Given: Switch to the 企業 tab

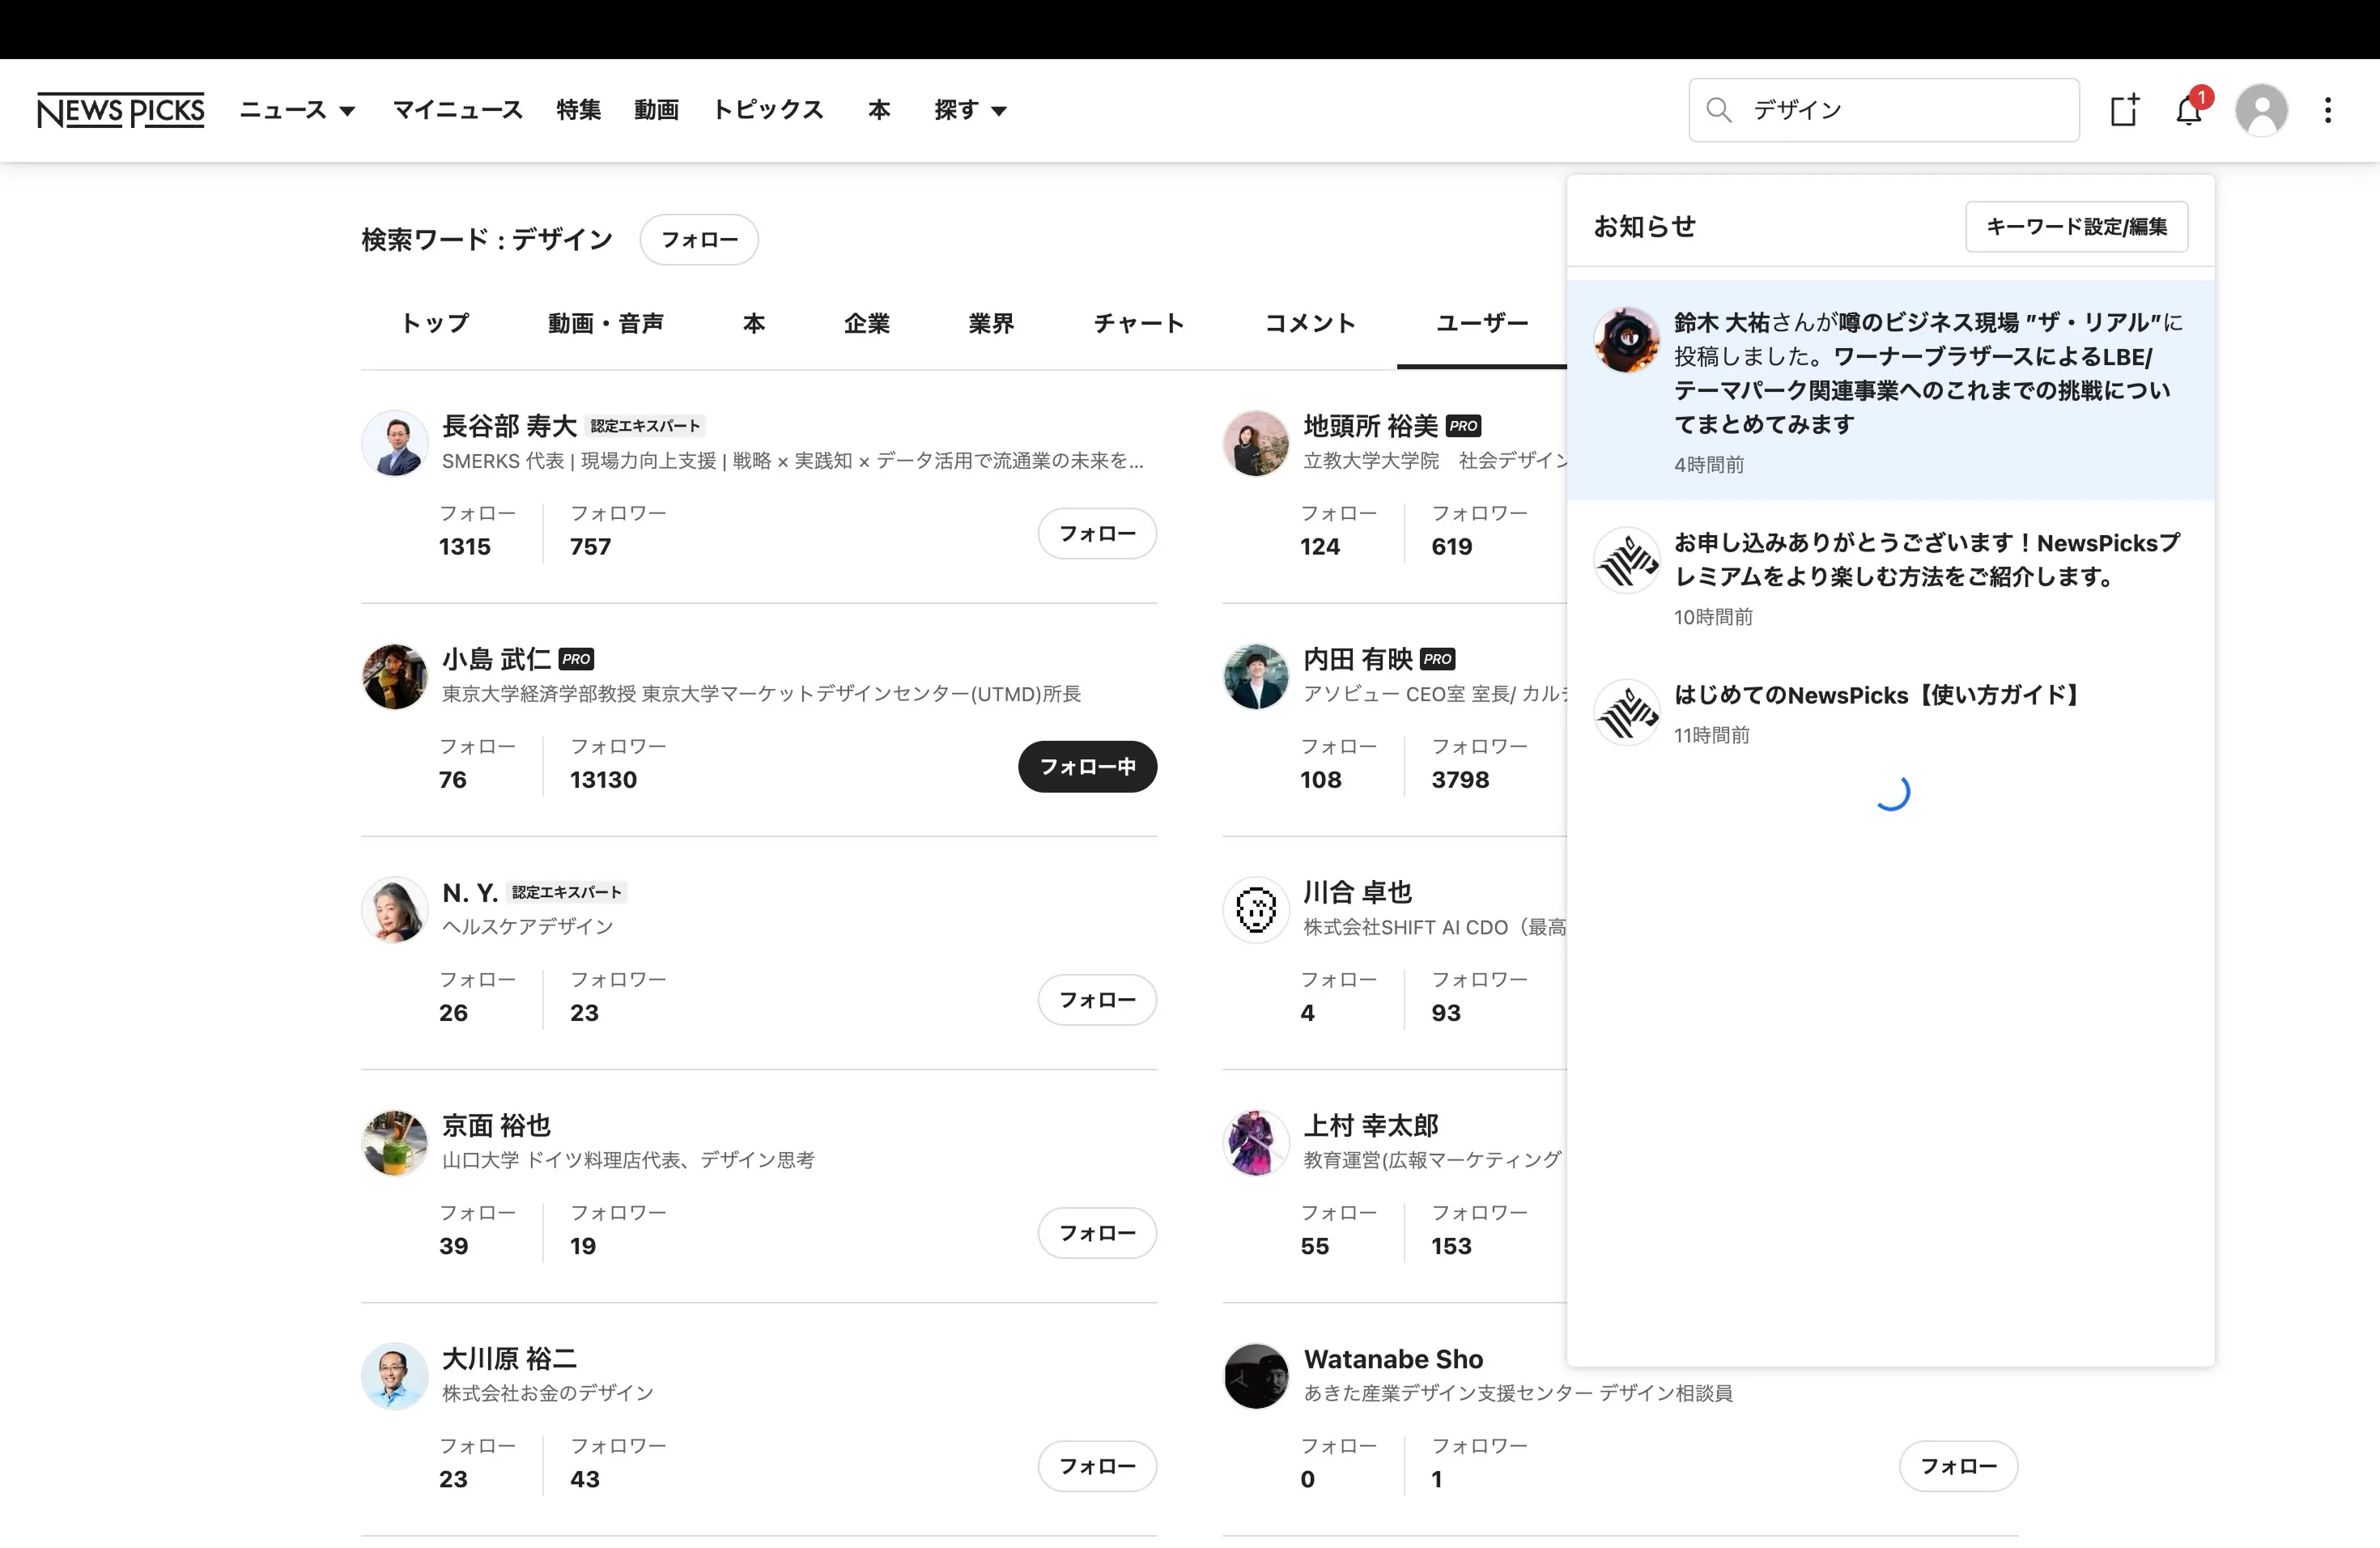Looking at the screenshot, I should [866, 323].
